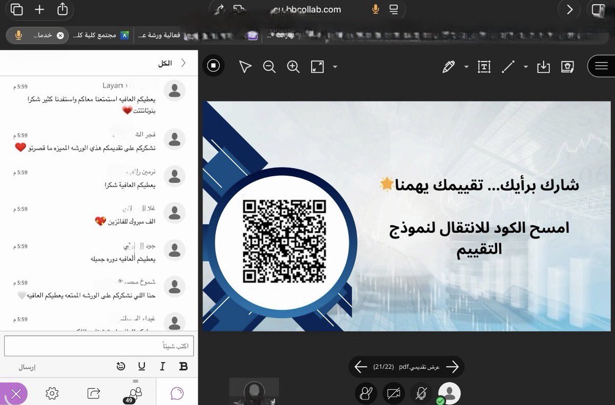This screenshot has width=615, height=405.
Task: Open the Safari page menu reader icon
Action: click(x=394, y=9)
